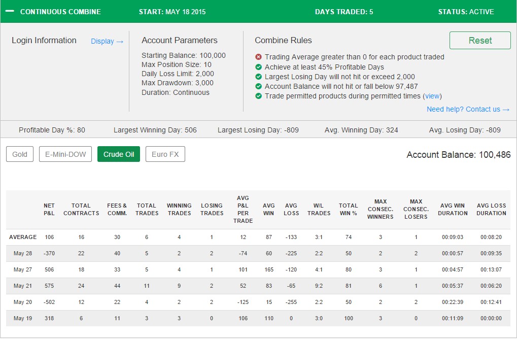517x339 pixels.
Task: Click the May 28 row label
Action: click(23, 253)
